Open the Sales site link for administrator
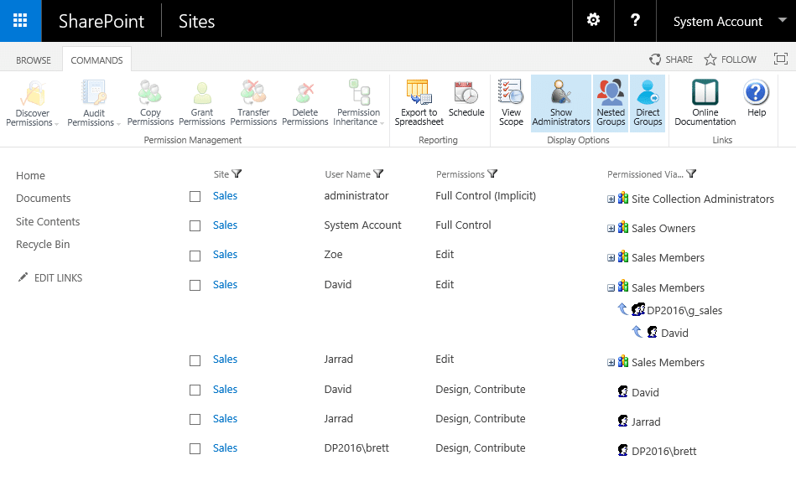 225,196
